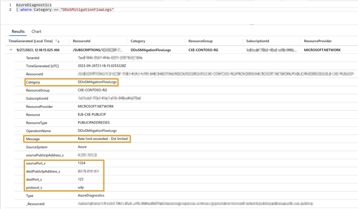Sort by TimeGenerated column arrows

(57, 41)
